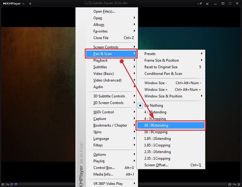Image resolution: width=242 pixels, height=187 pixels.
Task: Click the lightning bolt icon in title bar
Action: [30, 3]
